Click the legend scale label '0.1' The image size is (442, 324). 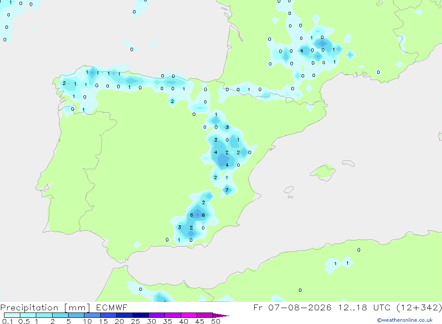click(x=8, y=321)
